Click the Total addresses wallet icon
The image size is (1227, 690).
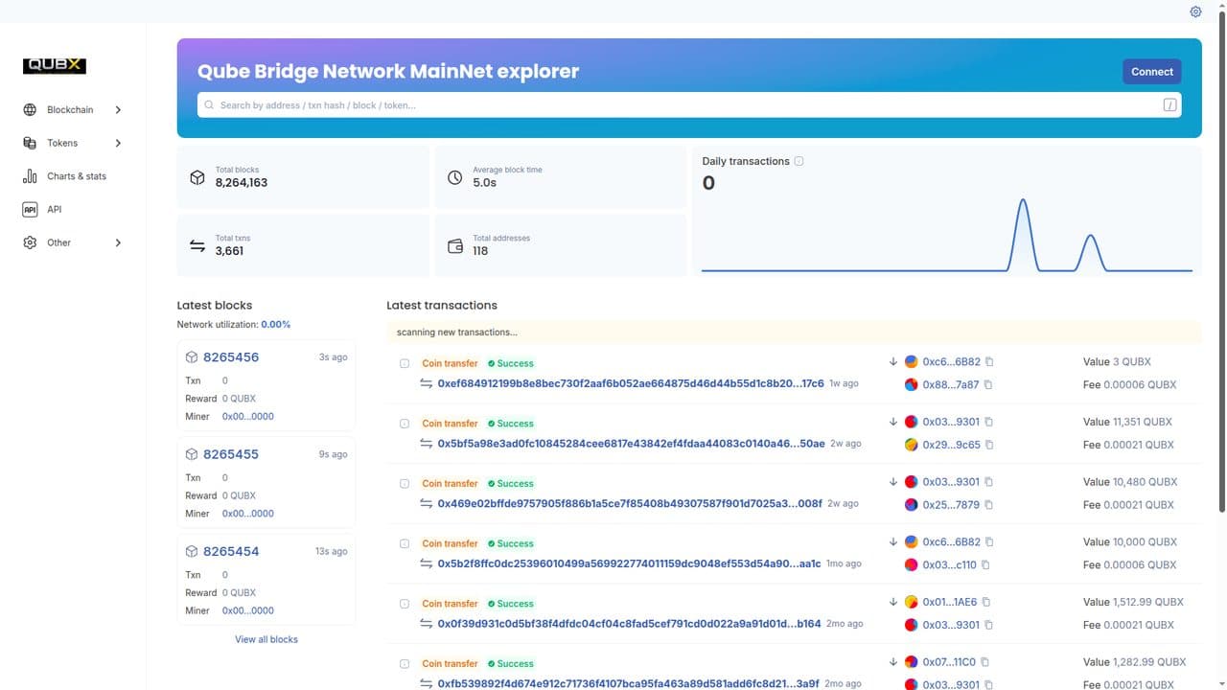455,245
